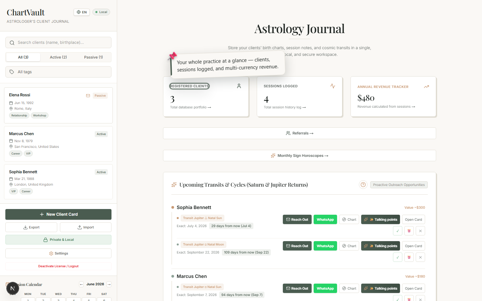Toggle the Private & Local button
Viewport: 482px width, 301px height.
(x=58, y=240)
